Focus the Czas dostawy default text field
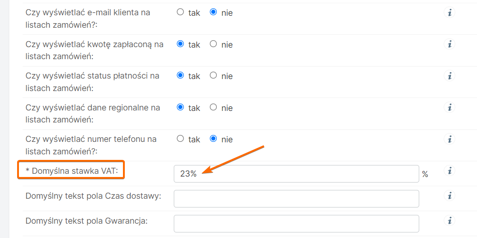The image size is (477, 238). click(296, 199)
